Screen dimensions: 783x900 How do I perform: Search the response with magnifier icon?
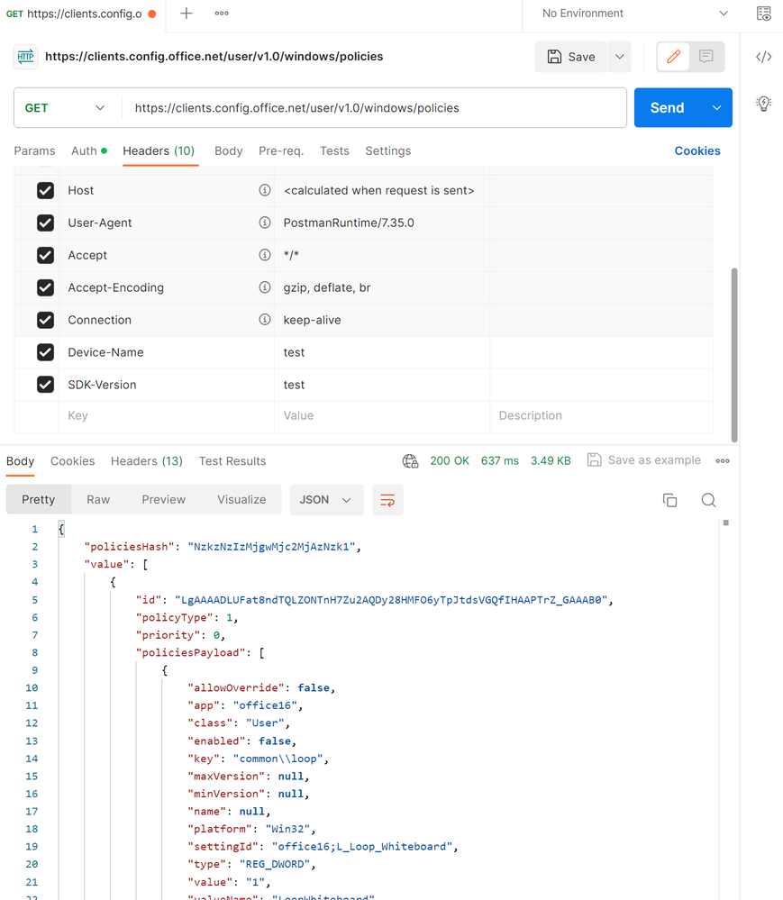coord(709,500)
